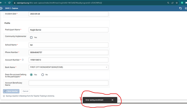Click the DHIS 2 logo icon
Screen dimensions: 187x108
tap(2, 8)
